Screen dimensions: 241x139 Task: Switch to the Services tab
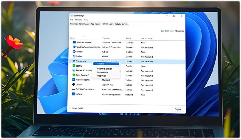pos(125,24)
